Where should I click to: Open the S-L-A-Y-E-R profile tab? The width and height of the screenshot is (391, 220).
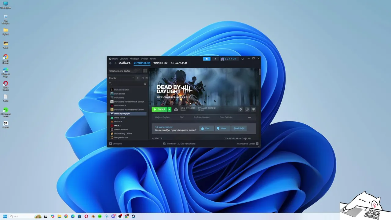click(179, 63)
